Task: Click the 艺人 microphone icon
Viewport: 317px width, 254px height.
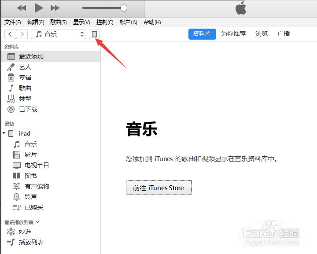Action: coord(11,67)
